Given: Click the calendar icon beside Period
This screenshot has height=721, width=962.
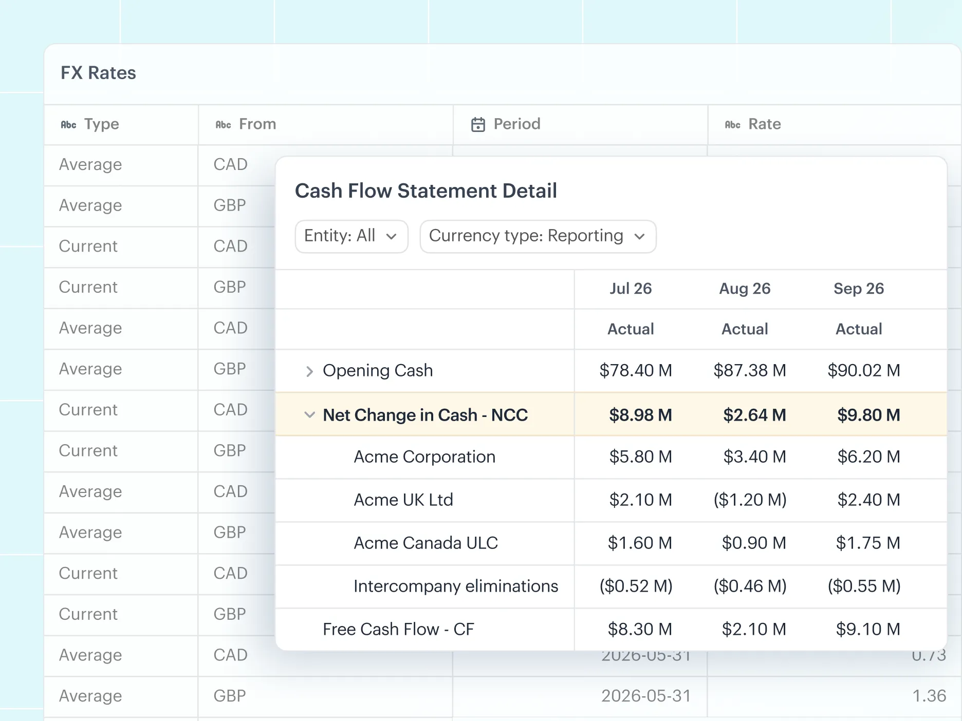Looking at the screenshot, I should pyautogui.click(x=478, y=125).
